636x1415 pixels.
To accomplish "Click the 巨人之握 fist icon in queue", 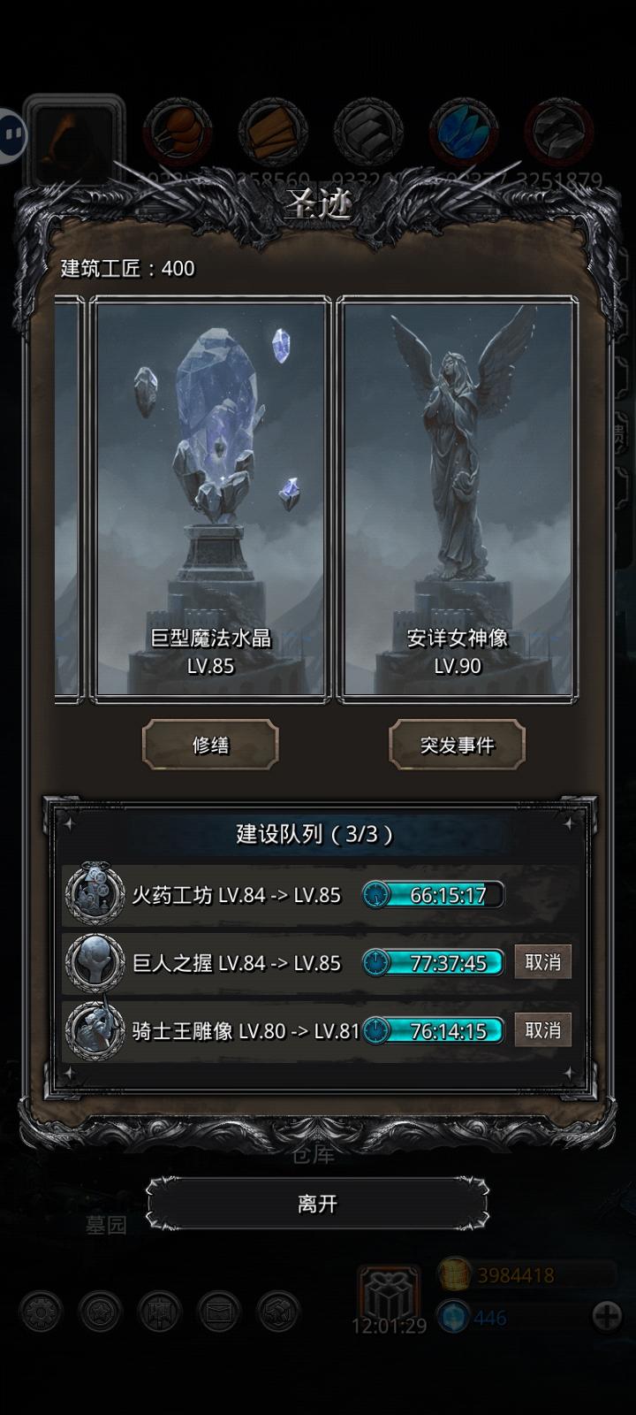I will click(95, 962).
